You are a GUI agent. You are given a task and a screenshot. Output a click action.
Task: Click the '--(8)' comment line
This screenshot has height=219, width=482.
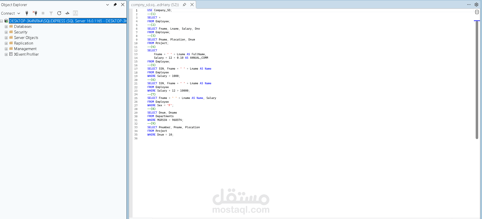[151, 109]
